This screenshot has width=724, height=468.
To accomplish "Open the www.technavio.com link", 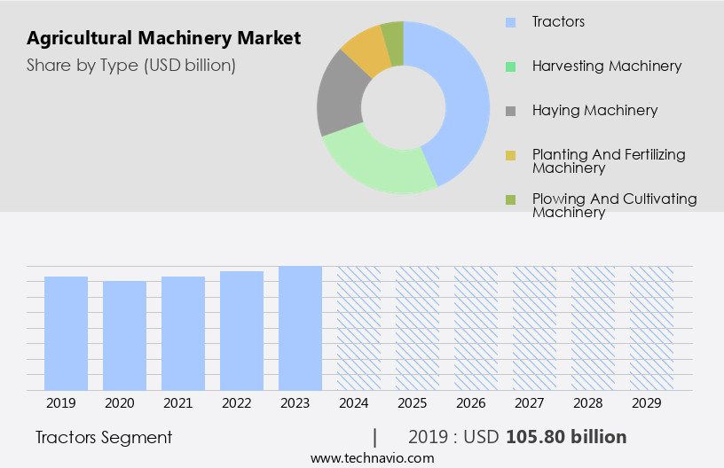I will click(372, 458).
